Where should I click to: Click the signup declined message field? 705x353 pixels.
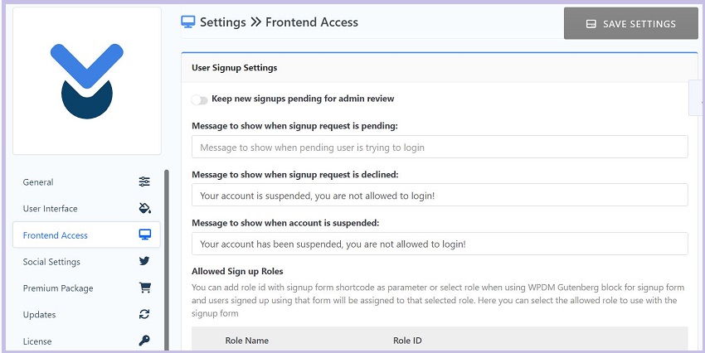[x=440, y=196]
